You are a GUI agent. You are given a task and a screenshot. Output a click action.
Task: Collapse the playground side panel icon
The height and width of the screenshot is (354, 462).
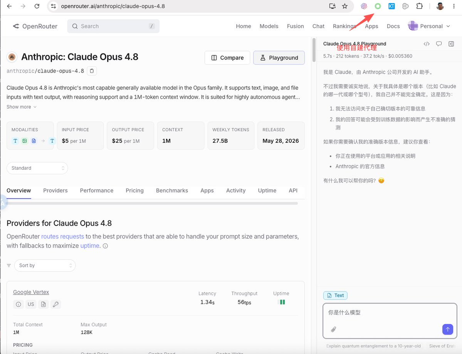451,44
